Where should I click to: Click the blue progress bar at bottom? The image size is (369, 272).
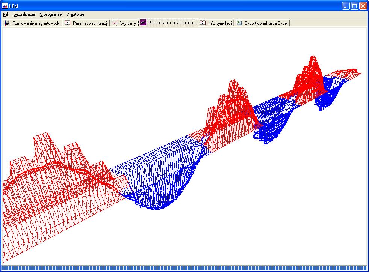[x=184, y=268]
